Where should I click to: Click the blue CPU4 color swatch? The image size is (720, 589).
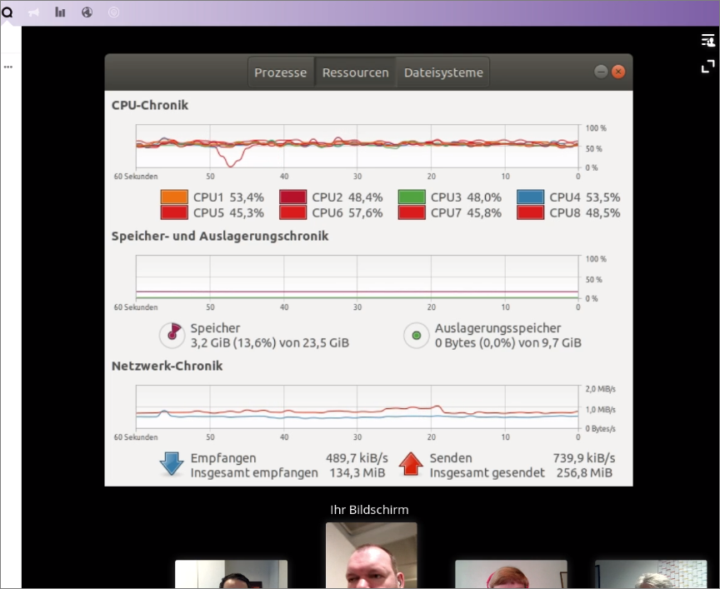click(x=530, y=197)
